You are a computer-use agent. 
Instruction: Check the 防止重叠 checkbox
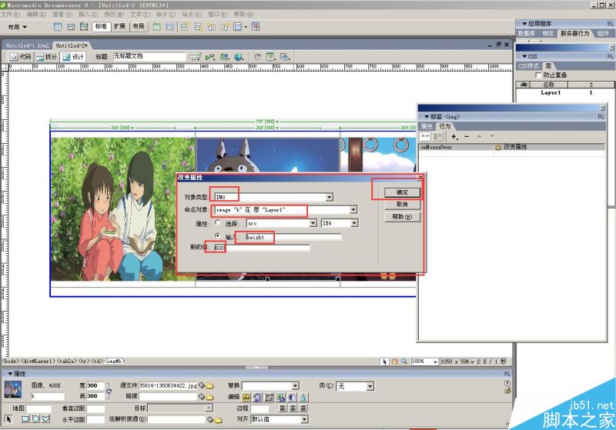538,75
